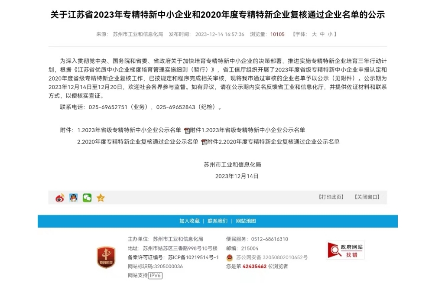Click 打印此页 to print the page
The width and height of the screenshot is (445, 283).
(331, 197)
